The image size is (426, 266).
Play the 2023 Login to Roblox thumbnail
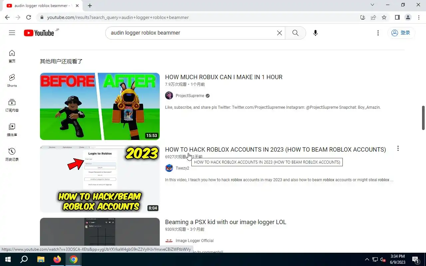(x=100, y=179)
